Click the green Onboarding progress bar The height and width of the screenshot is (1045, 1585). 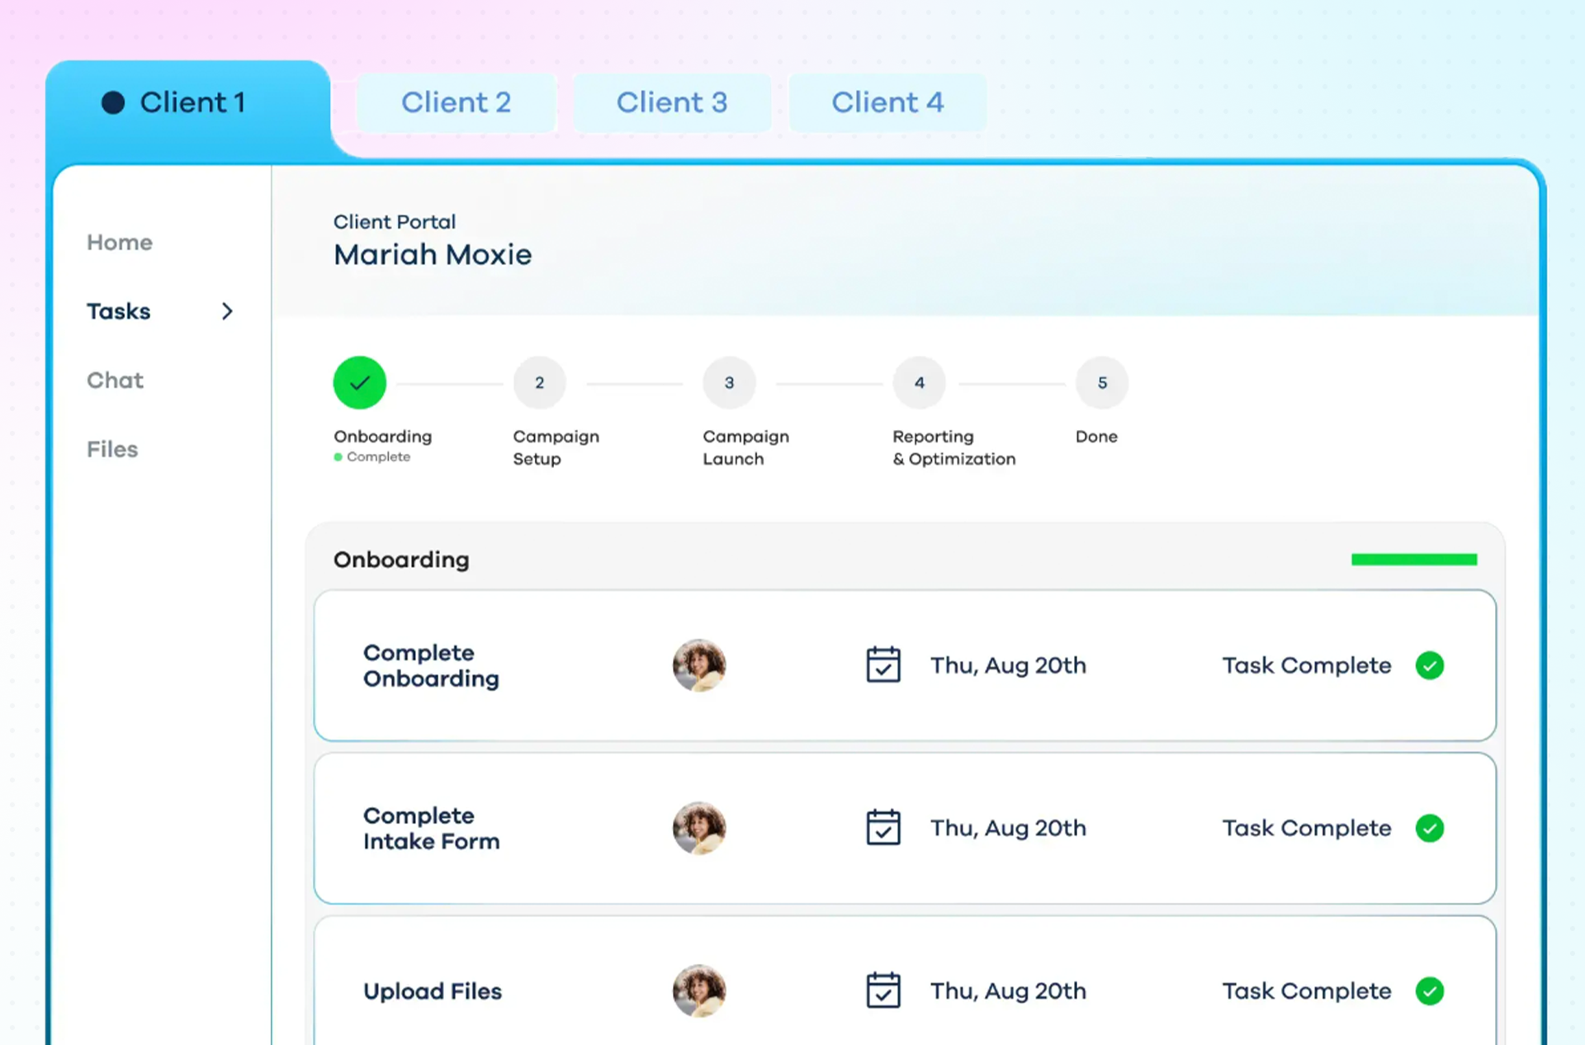coord(1413,559)
